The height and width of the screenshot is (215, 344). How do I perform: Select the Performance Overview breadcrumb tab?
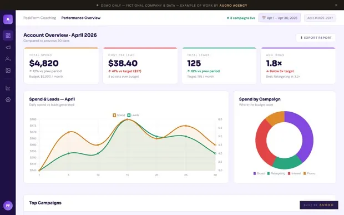81,18
